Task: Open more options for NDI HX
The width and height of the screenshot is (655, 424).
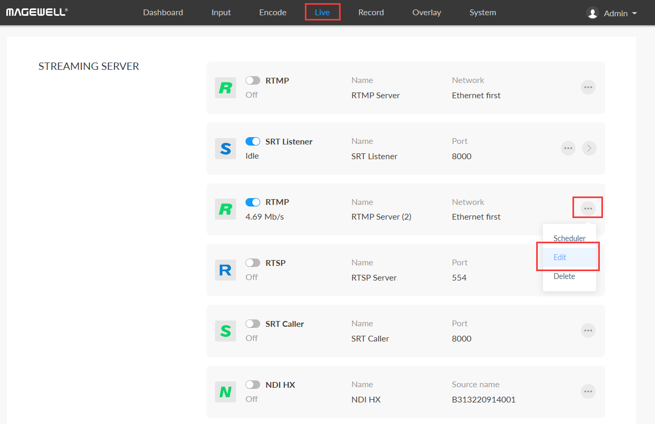Action: pyautogui.click(x=588, y=391)
